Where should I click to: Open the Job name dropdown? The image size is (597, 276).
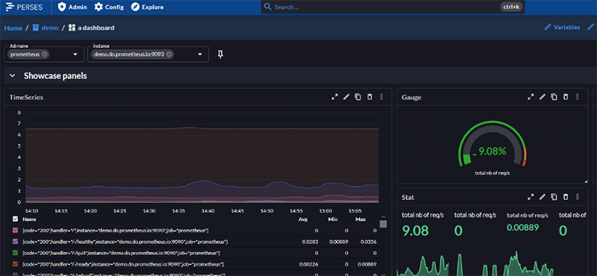pos(75,54)
